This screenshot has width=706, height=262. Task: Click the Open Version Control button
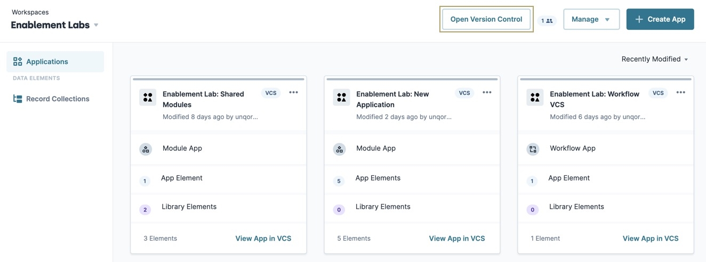point(486,19)
